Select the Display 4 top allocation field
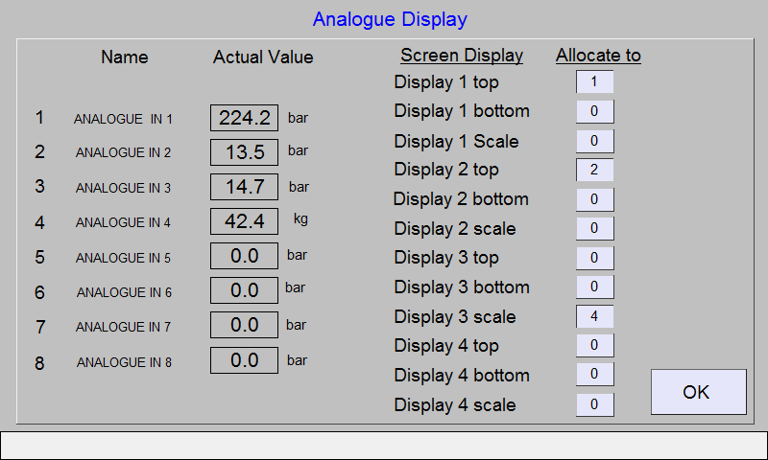 [594, 346]
